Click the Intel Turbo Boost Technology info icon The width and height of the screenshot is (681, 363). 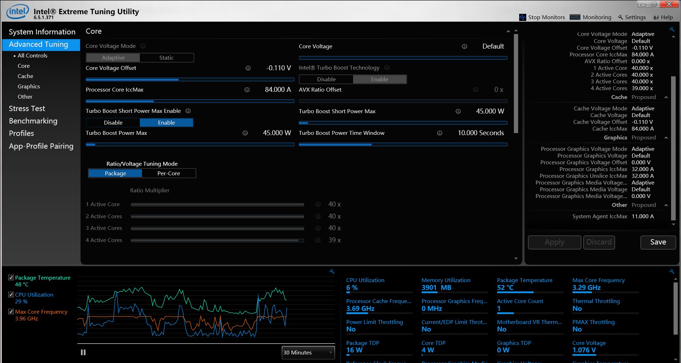[387, 67]
